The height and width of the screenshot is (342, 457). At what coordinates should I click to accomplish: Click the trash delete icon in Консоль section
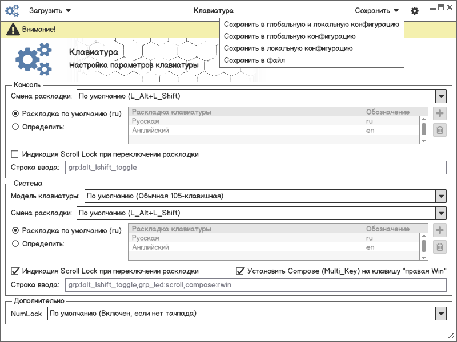[440, 130]
